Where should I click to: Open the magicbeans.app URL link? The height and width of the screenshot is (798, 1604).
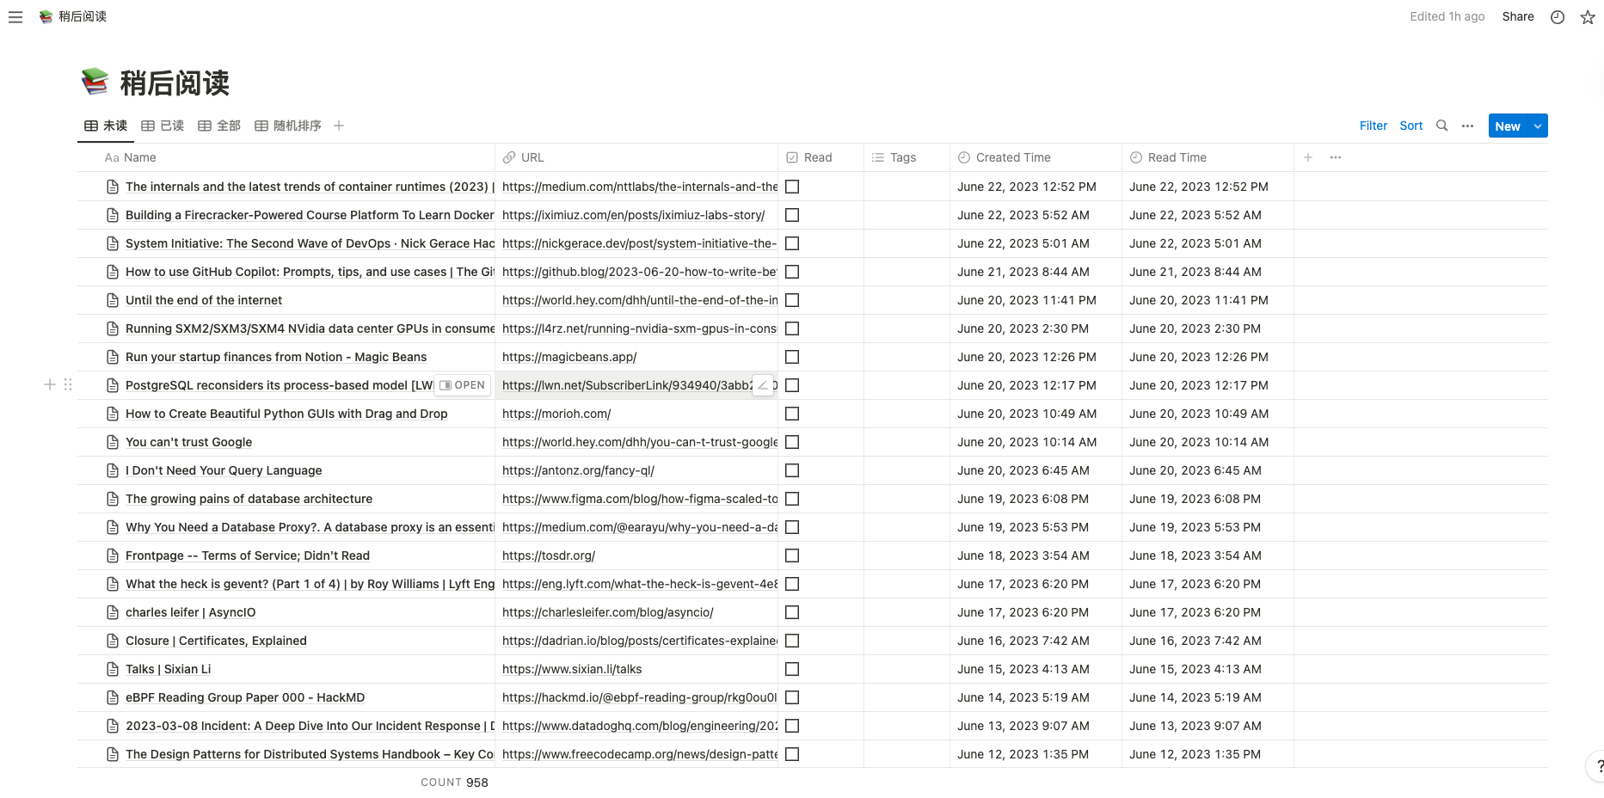click(569, 357)
